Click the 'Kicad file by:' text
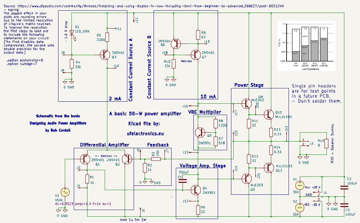Image resolution: width=360 pixels, height=223 pixels. pos(144,124)
